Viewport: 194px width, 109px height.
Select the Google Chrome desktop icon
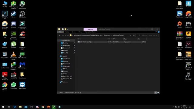coord(5,86)
